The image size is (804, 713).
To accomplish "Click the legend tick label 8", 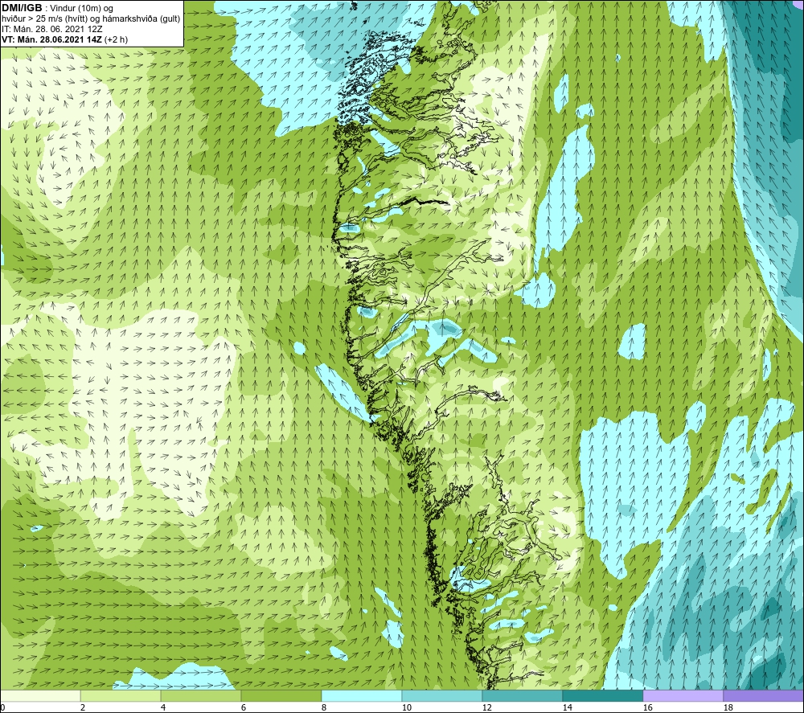I will [x=324, y=708].
